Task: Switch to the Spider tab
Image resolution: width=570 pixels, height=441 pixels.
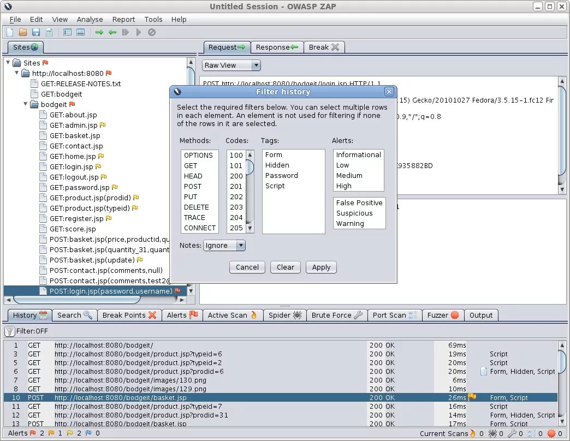Action: pos(285,315)
